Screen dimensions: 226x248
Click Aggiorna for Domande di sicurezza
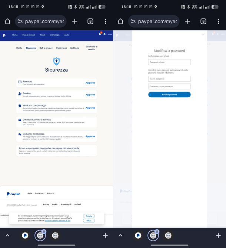[x=90, y=136]
